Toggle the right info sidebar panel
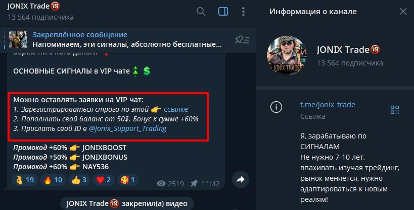The image size is (414, 210). 223,12
